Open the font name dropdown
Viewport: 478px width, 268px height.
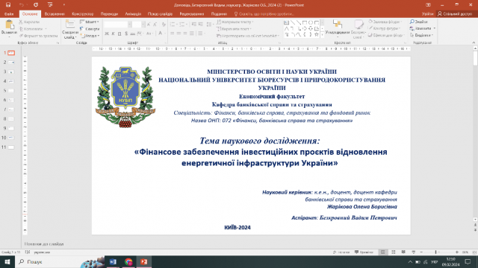click(x=129, y=25)
